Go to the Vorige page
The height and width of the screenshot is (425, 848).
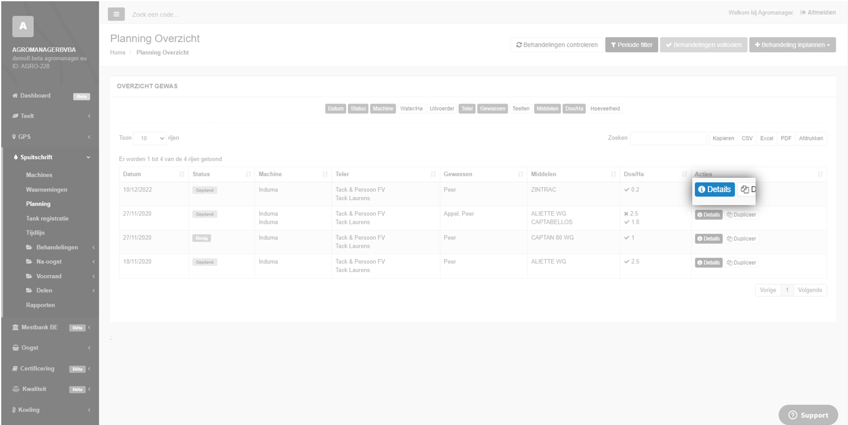click(x=768, y=290)
